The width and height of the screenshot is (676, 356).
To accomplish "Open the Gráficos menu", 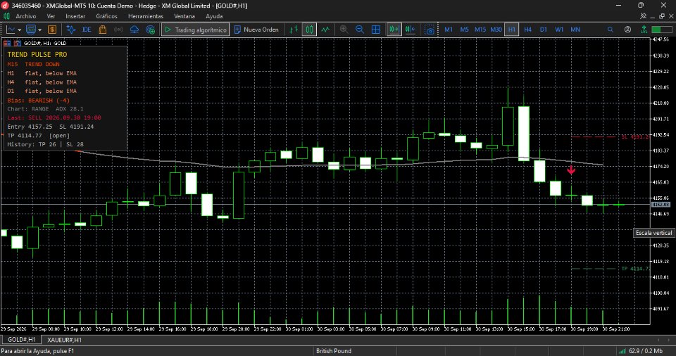I will click(x=106, y=16).
